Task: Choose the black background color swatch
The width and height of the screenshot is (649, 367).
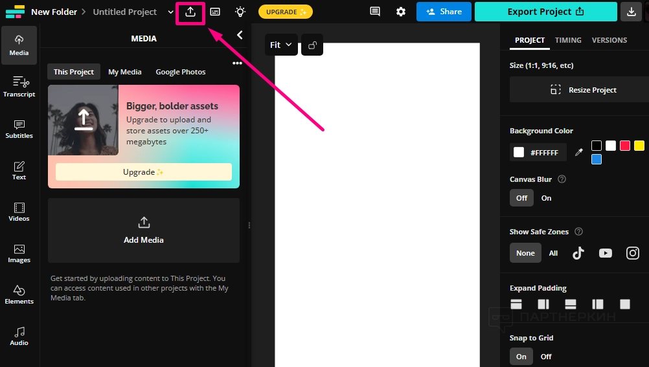Action: (597, 146)
